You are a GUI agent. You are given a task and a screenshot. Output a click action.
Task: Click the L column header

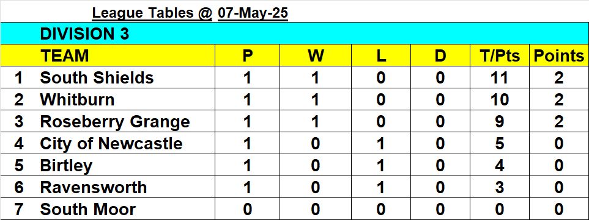click(381, 55)
